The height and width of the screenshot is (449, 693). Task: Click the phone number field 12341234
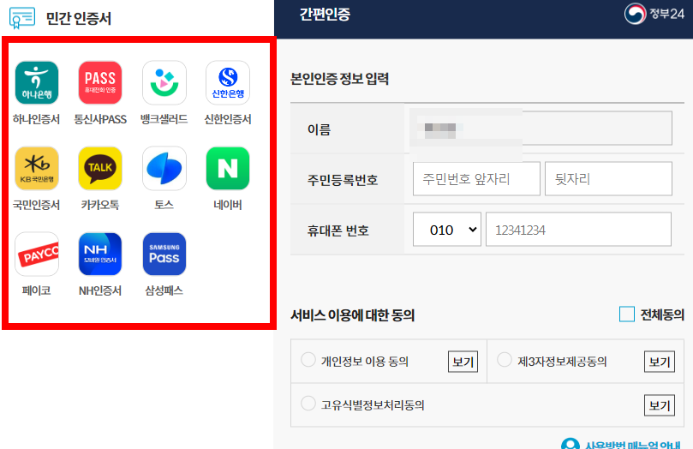coord(578,230)
